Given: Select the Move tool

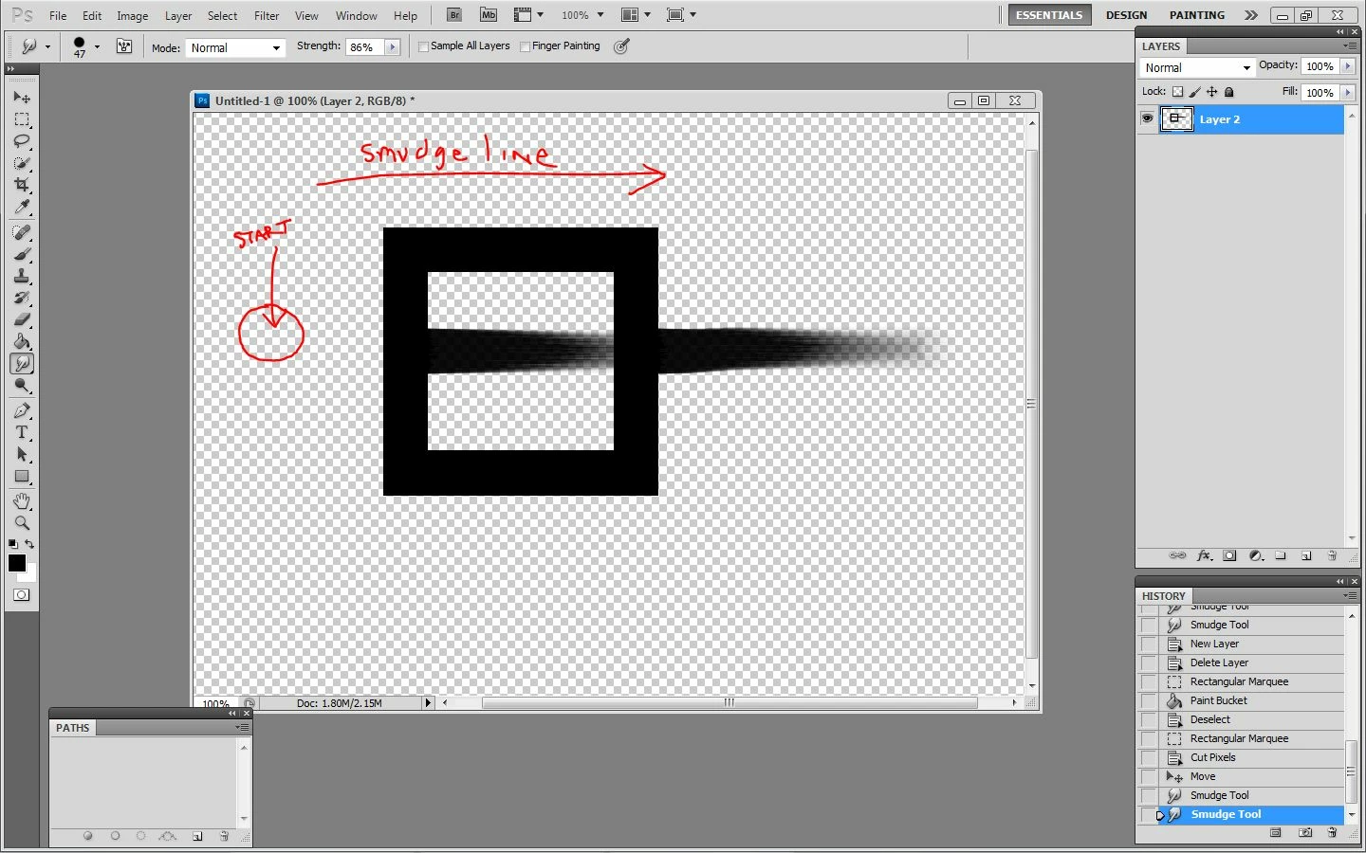Looking at the screenshot, I should coord(22,98).
